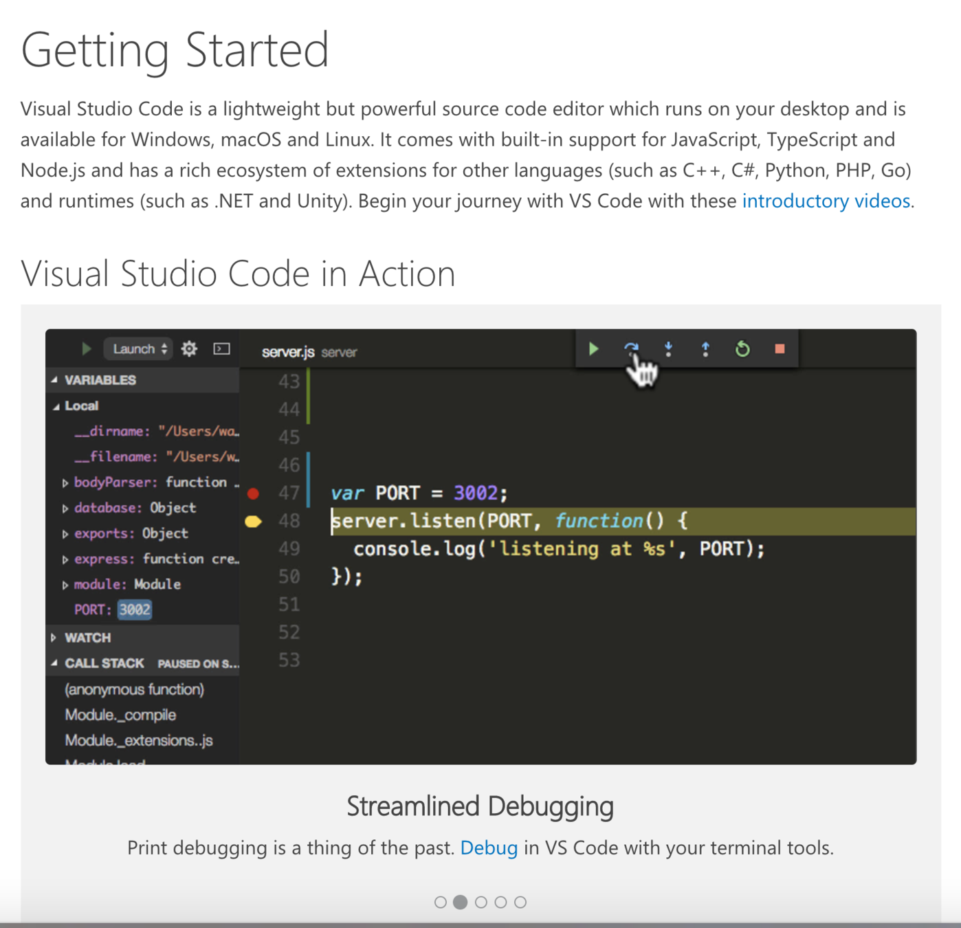Expand the module variable
961x928 pixels.
(65, 585)
